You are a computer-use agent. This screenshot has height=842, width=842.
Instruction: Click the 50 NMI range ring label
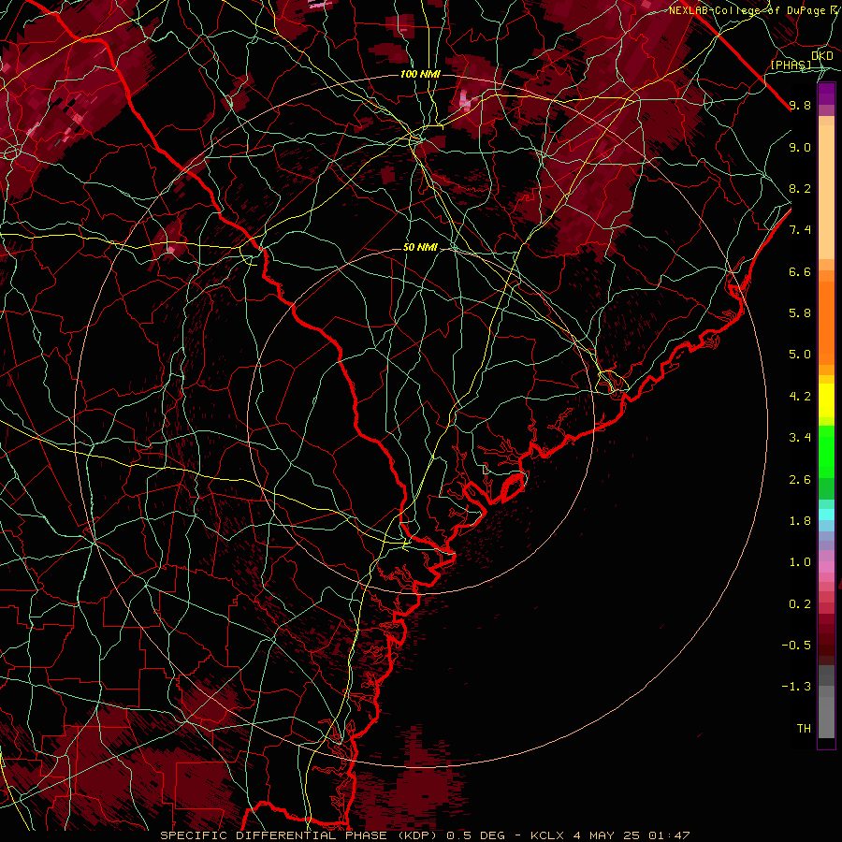coord(420,248)
